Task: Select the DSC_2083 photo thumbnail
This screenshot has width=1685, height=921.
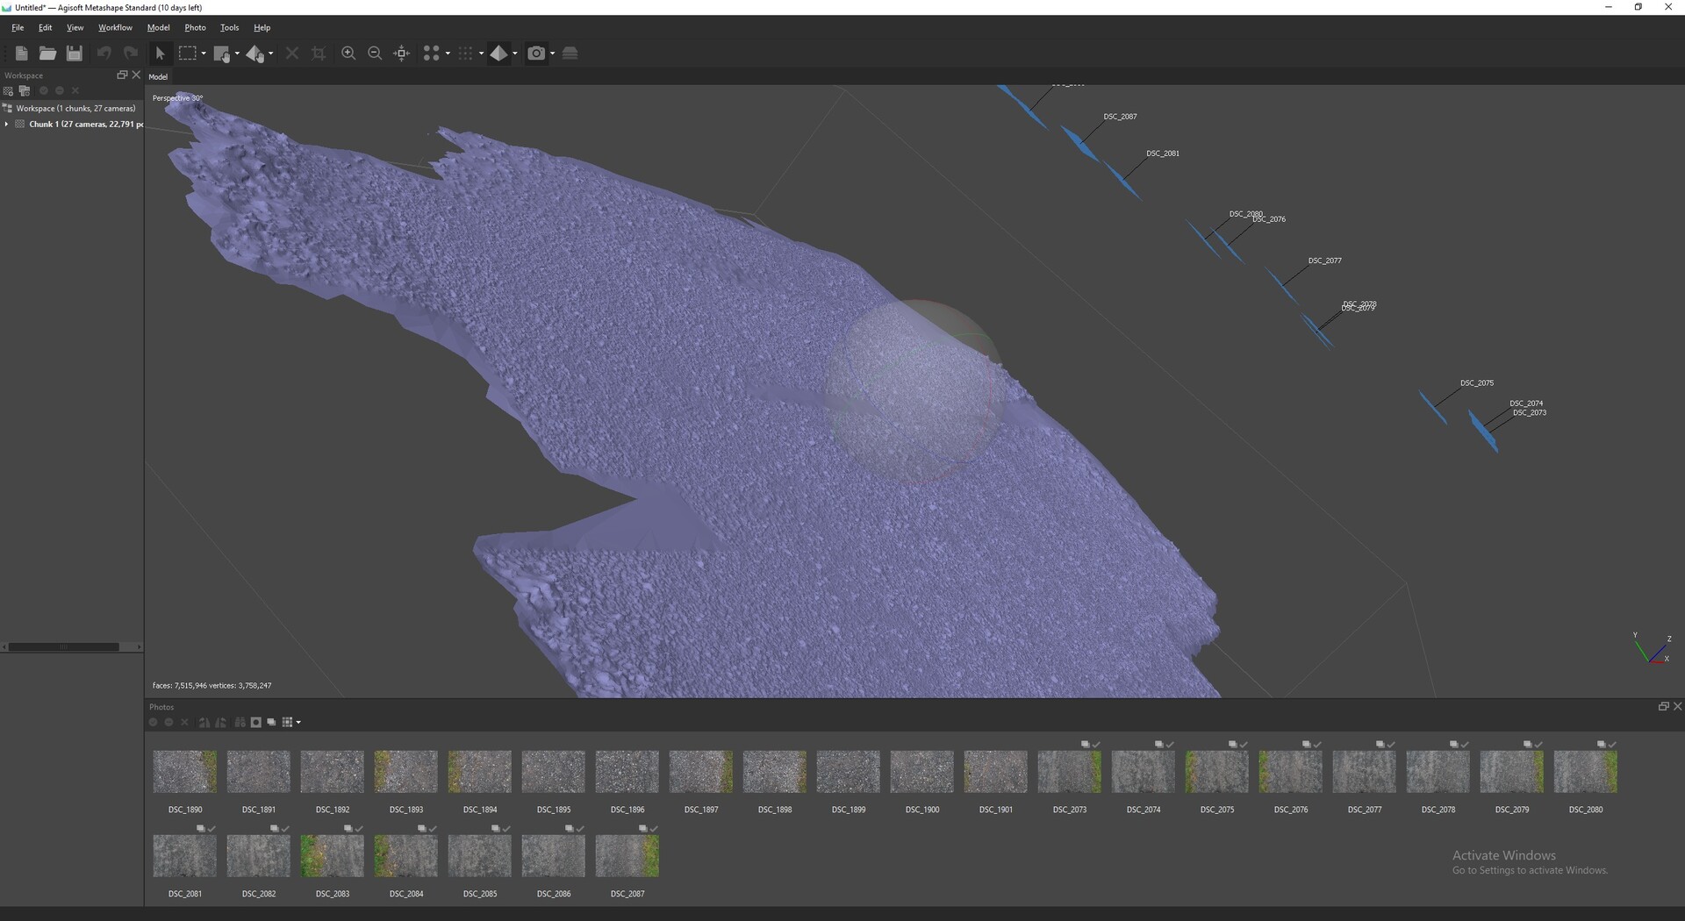Action: (332, 856)
